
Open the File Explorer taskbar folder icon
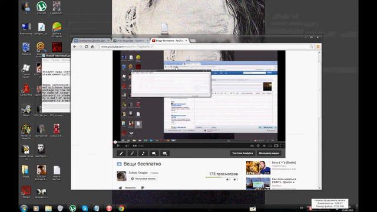point(48,208)
